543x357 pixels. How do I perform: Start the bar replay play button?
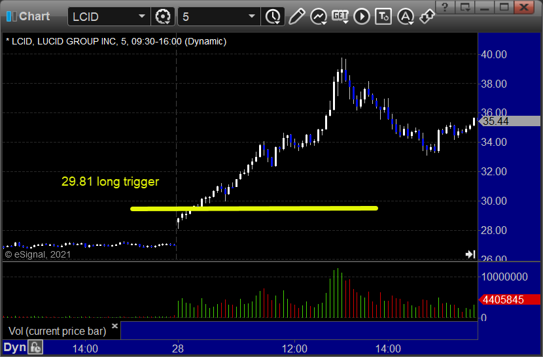tap(362, 16)
